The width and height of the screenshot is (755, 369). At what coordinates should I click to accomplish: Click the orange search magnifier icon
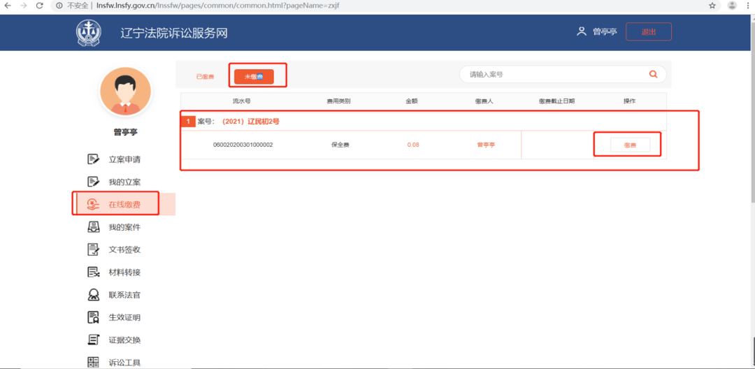coord(653,74)
